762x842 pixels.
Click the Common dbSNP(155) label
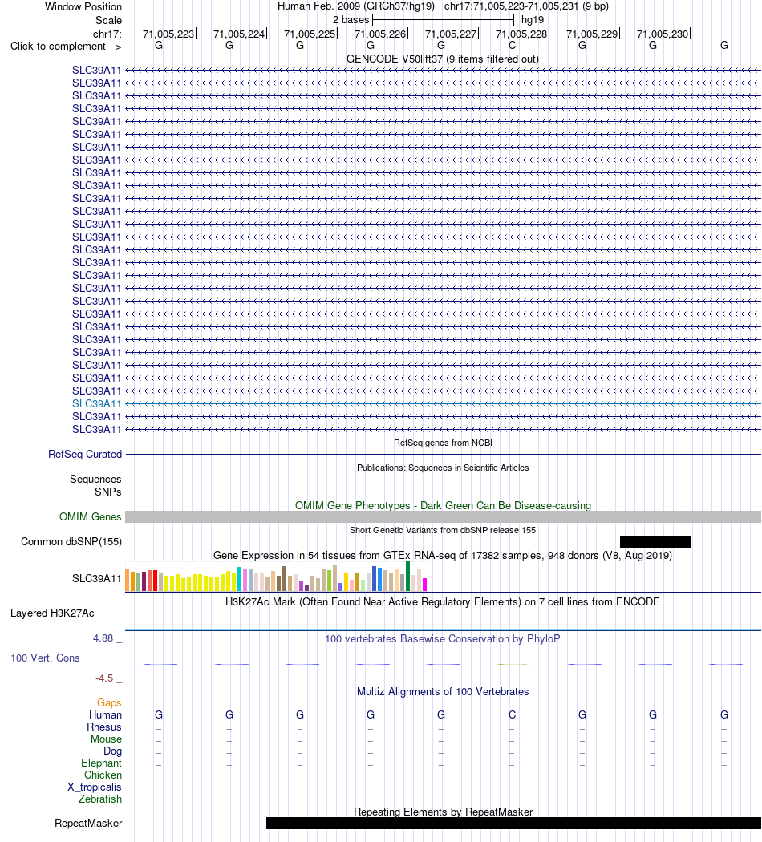pyautogui.click(x=71, y=542)
